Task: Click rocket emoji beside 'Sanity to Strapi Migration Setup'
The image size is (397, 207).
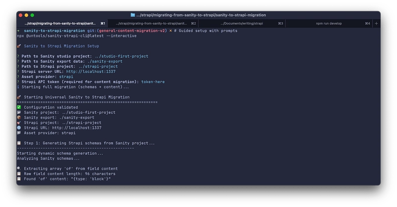Action: (x=19, y=46)
